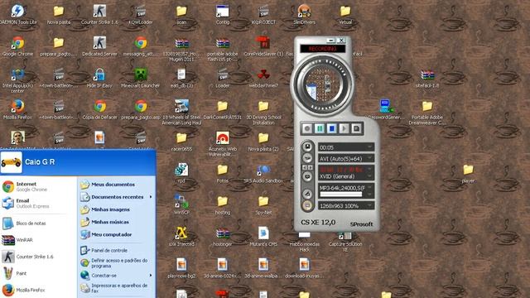Click the round icon beside the MP3 audio row
530x298 pixels.
click(x=307, y=194)
